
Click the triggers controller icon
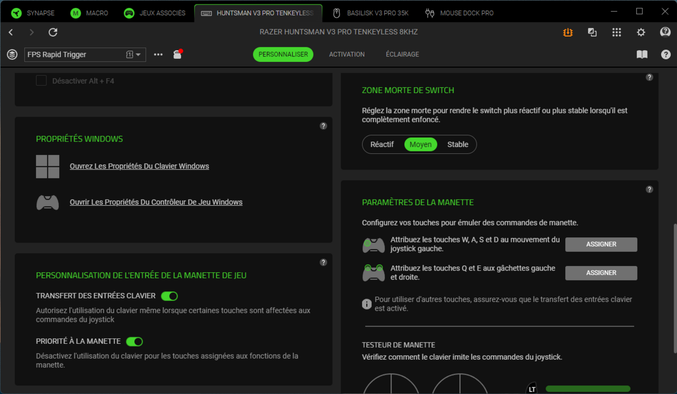(x=373, y=273)
